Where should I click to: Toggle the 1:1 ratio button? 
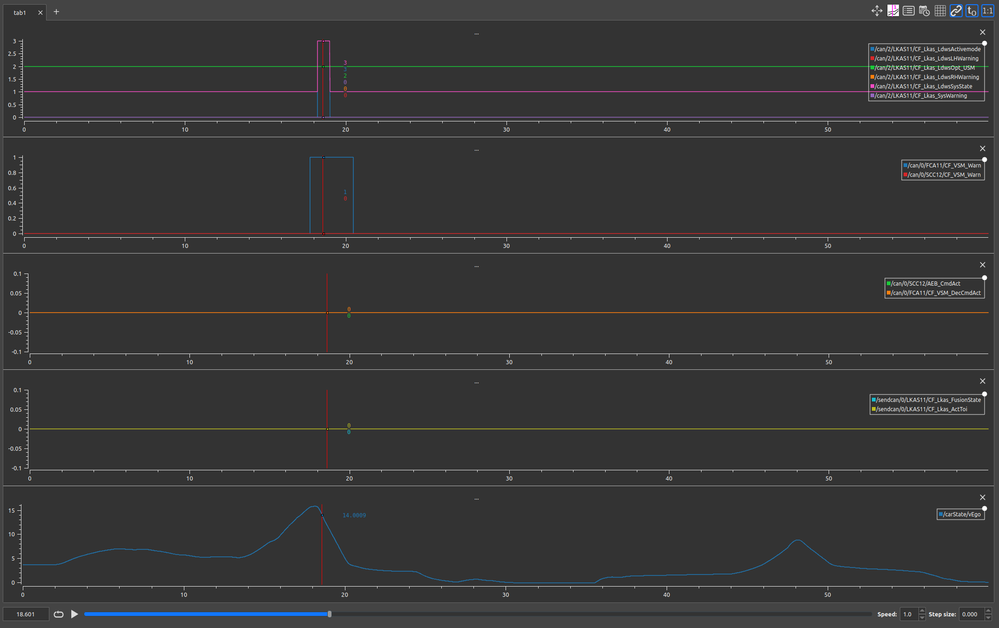pyautogui.click(x=988, y=11)
